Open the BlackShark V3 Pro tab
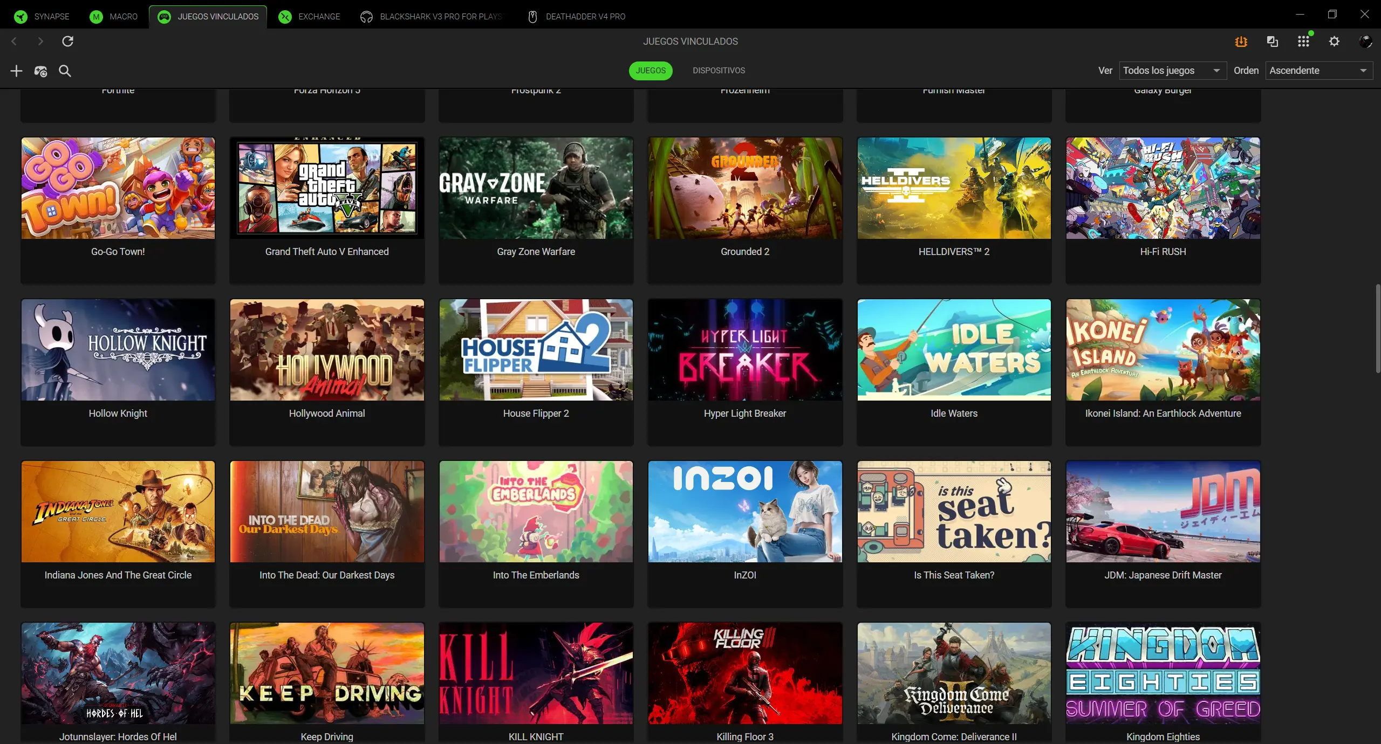Image resolution: width=1381 pixels, height=744 pixels. point(432,17)
